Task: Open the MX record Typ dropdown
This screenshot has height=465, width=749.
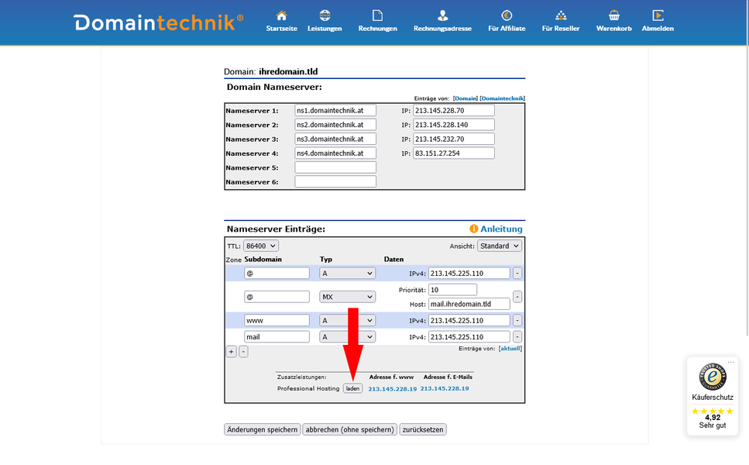Action: click(346, 296)
